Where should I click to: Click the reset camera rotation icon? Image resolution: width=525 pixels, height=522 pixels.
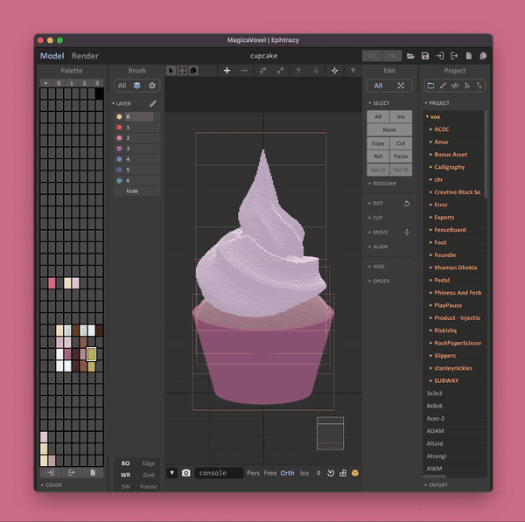[x=331, y=473]
